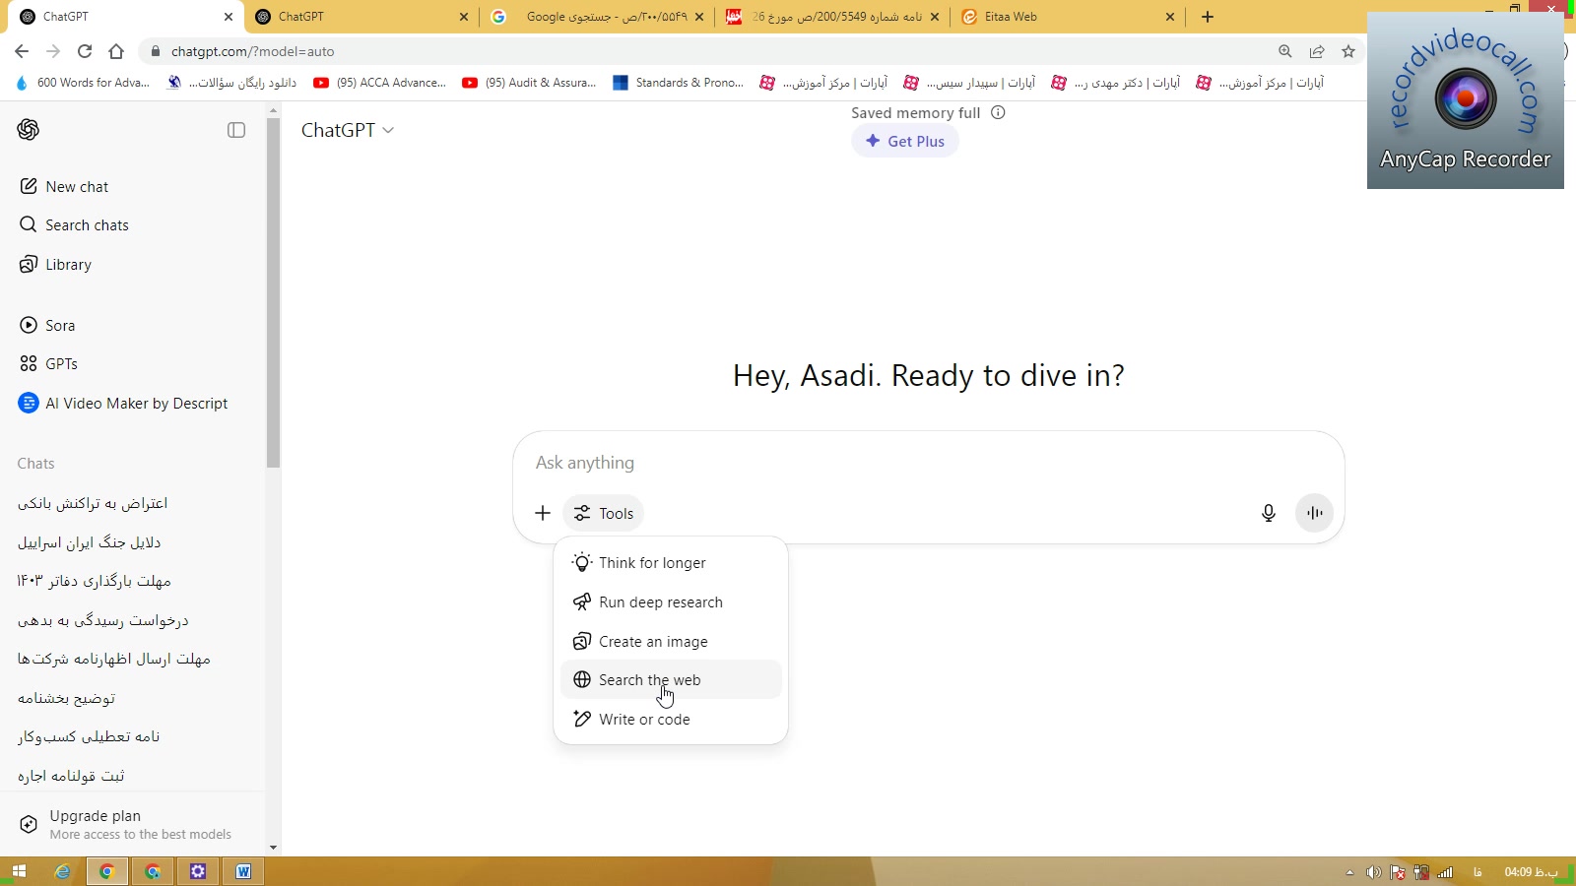Open chat 'ثبت قولنامه اجاره'
Screen dimensions: 1576x886
click(71, 776)
